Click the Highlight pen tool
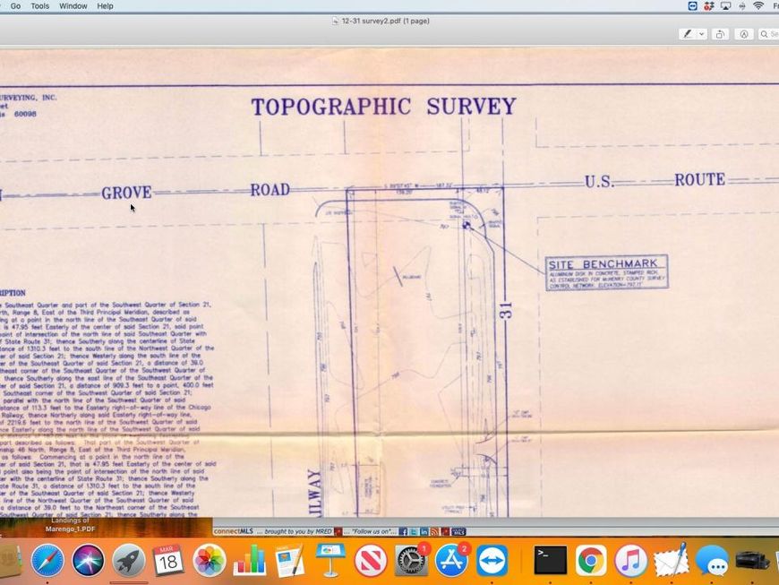Viewport: 779px width, 585px height. click(688, 34)
